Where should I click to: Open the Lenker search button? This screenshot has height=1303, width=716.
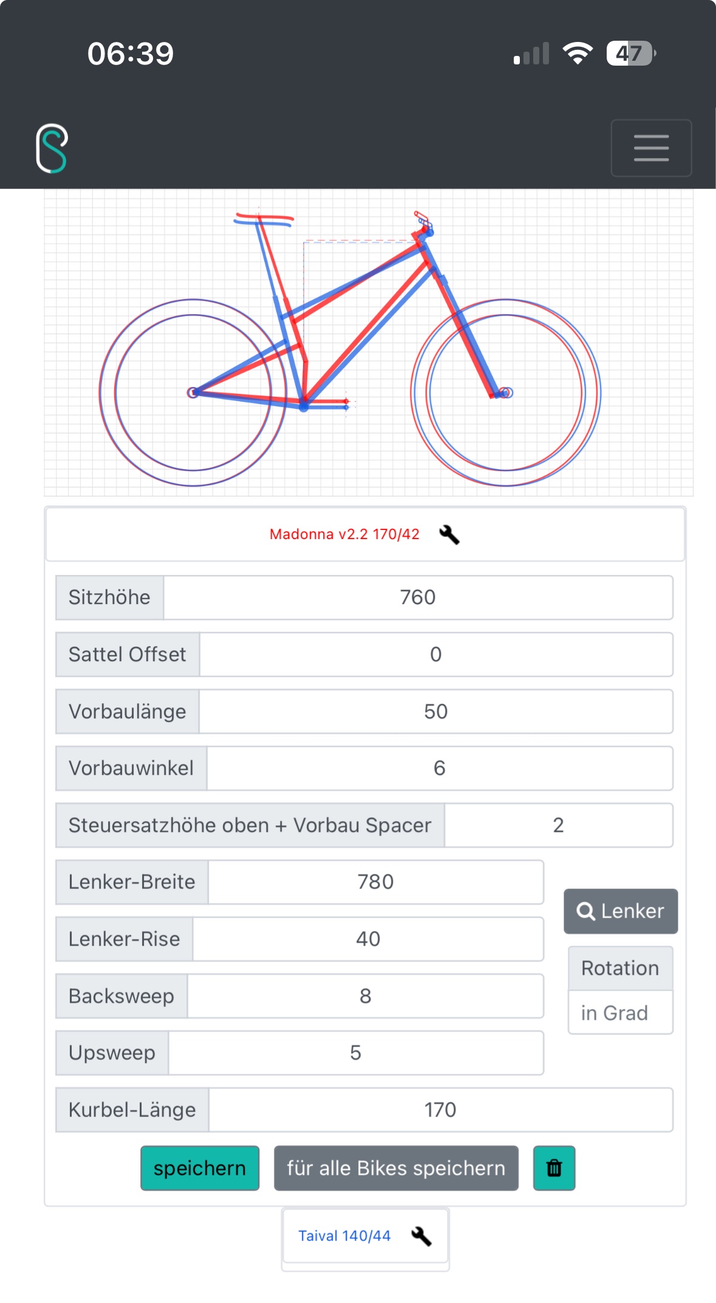tap(621, 911)
